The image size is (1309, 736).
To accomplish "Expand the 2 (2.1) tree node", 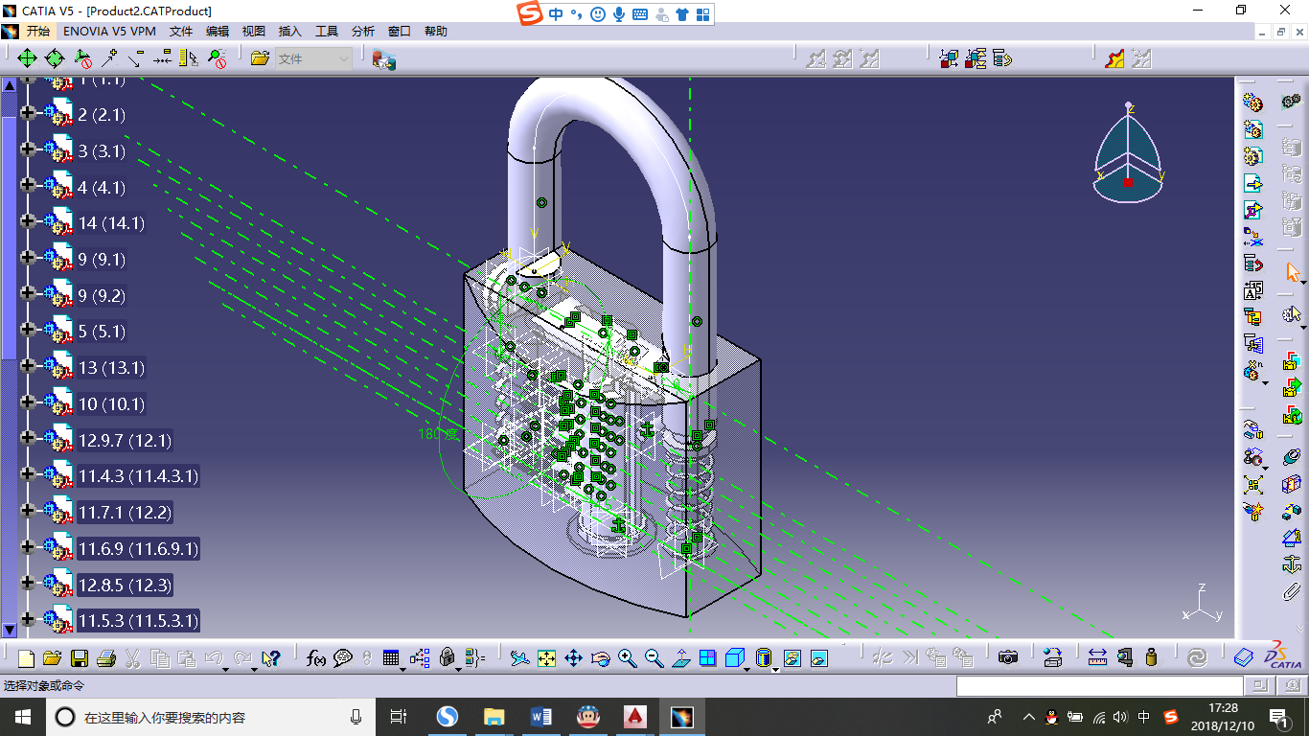I will [27, 115].
